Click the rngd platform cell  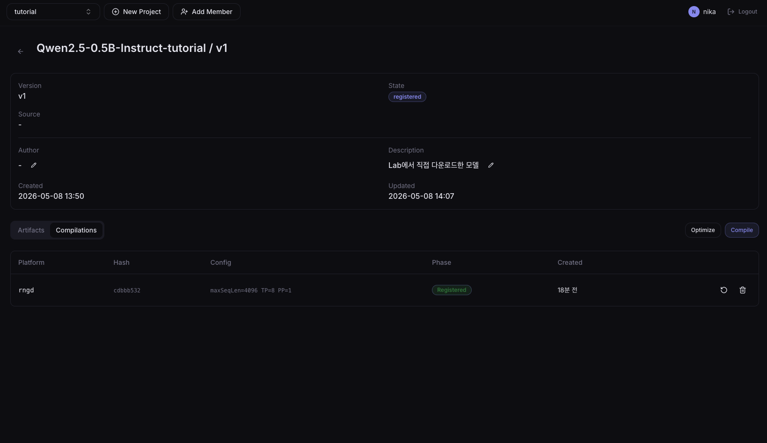26,290
